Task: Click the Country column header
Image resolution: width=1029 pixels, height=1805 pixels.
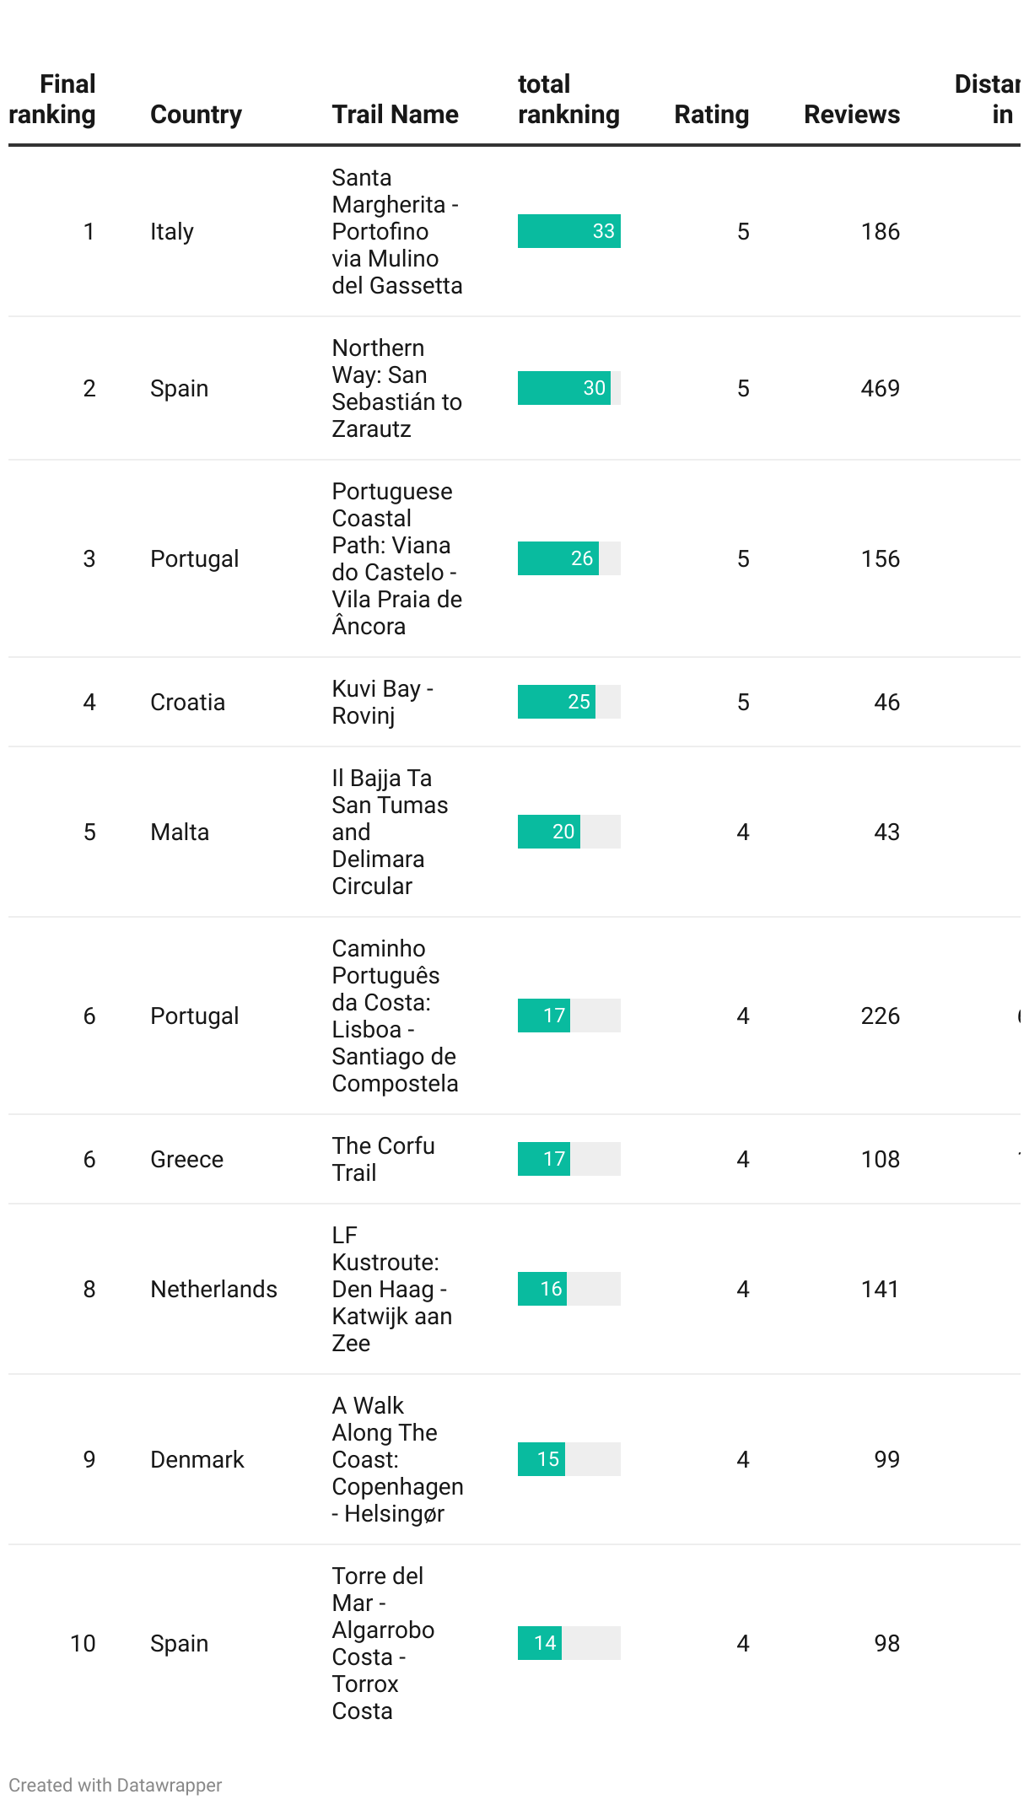Action: click(x=196, y=115)
